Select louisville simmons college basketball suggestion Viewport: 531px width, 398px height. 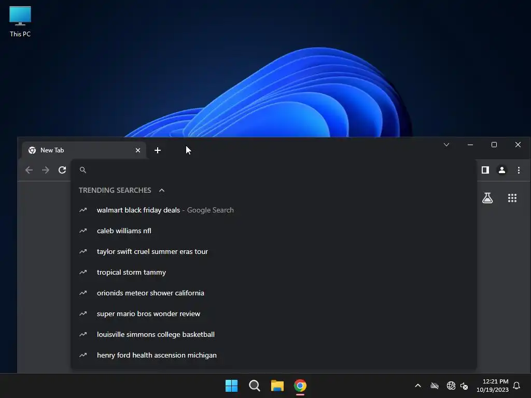(274, 334)
